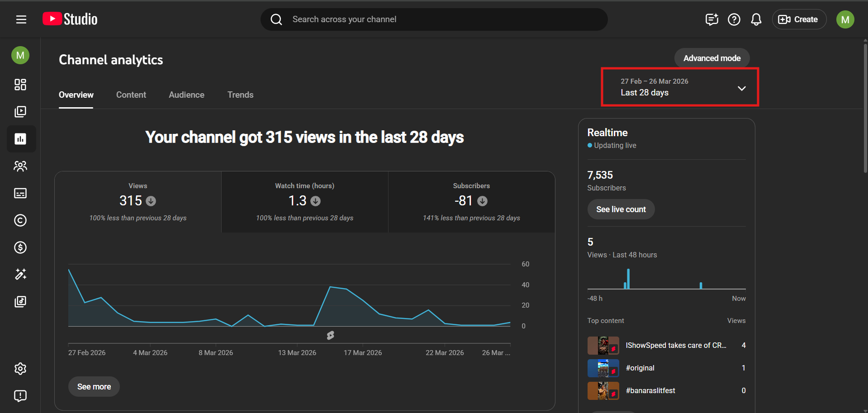Image resolution: width=868 pixels, height=413 pixels.
Task: Switch to the Audience tab
Action: 186,95
